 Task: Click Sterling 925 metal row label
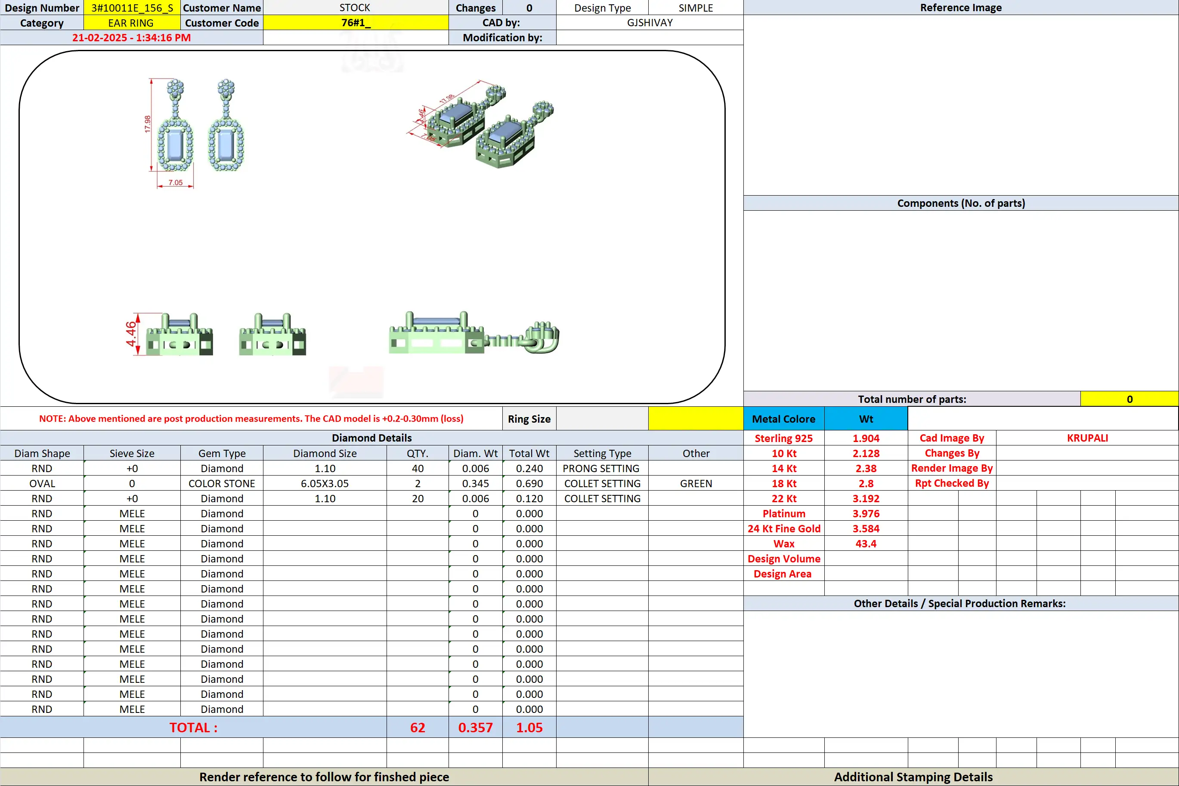(x=784, y=438)
